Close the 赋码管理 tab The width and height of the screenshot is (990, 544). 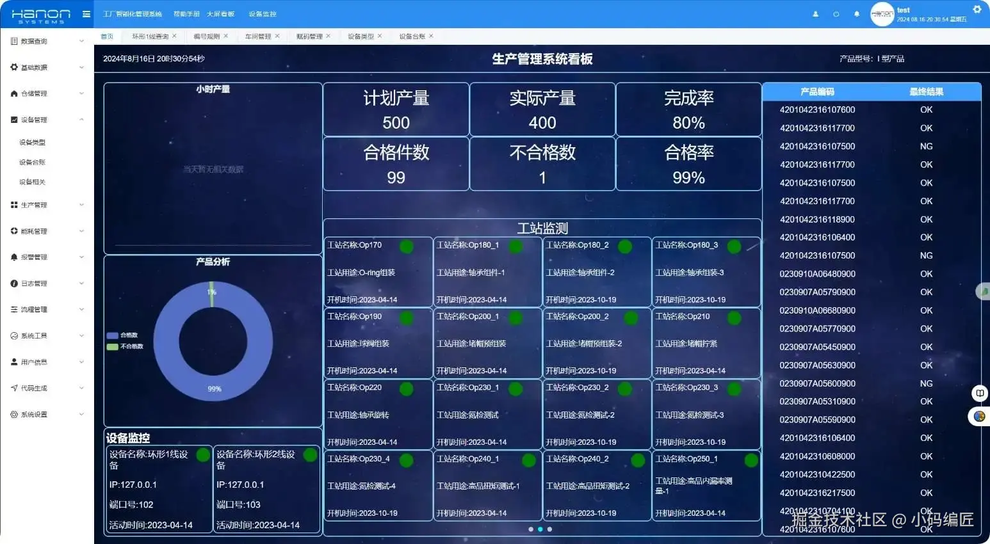point(329,36)
